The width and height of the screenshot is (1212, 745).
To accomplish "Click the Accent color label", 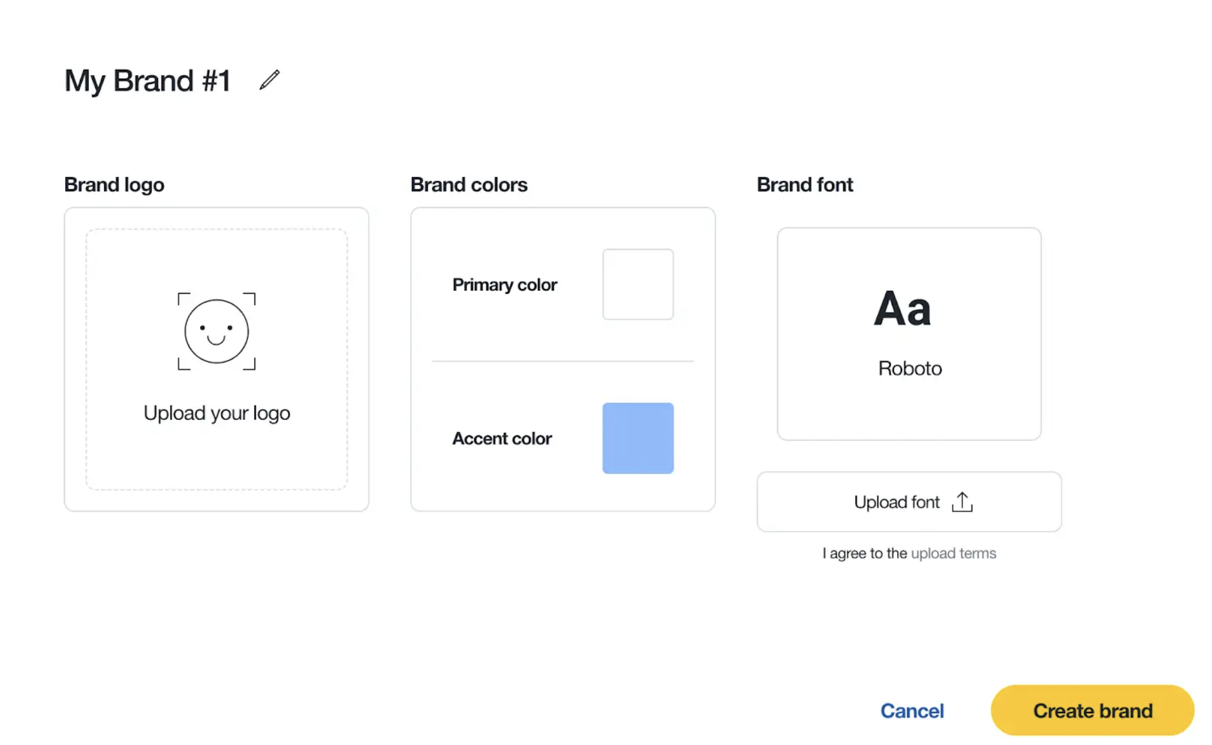I will [502, 438].
